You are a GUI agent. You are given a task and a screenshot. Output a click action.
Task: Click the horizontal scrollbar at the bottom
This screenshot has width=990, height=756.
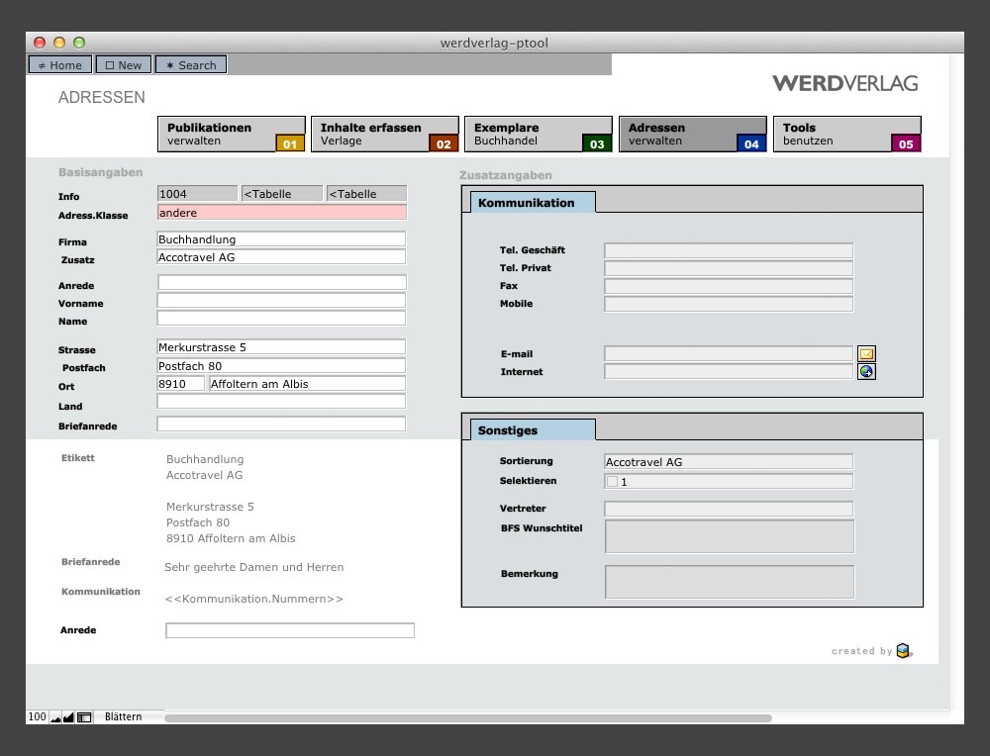[467, 718]
